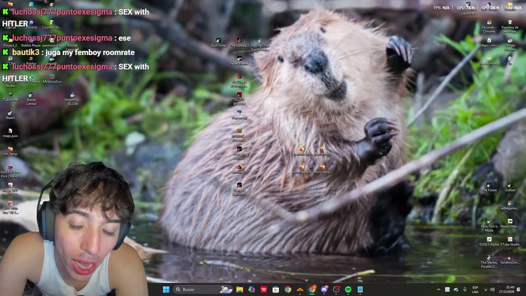The width and height of the screenshot is (526, 296).
Task: Select the adhegame desktop icon
Action: pos(510,206)
